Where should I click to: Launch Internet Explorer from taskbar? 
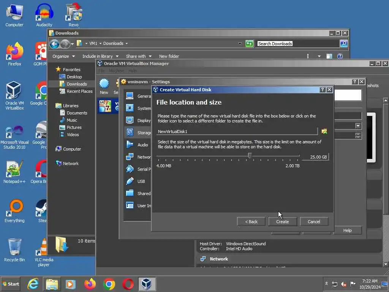point(33,284)
